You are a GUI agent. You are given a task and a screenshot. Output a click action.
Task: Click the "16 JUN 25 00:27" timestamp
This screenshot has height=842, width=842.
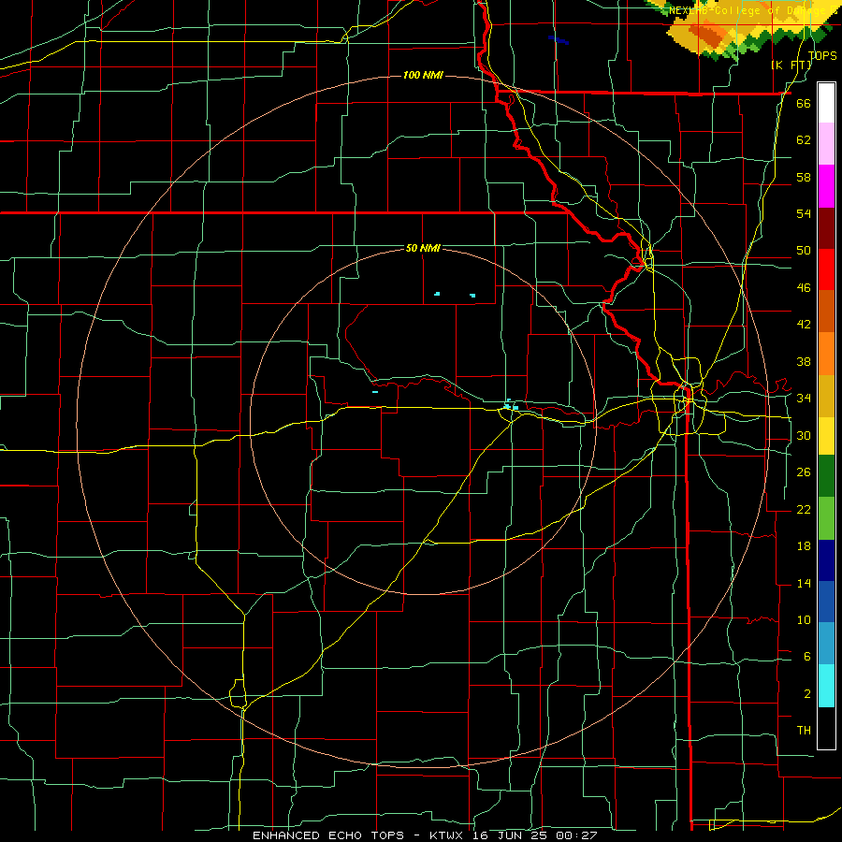[535, 835]
